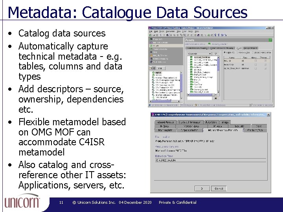Image resolution: width=283 pixels, height=212 pixels.
Task: Open the schema combo box above the asset list
Action: click(x=199, y=54)
